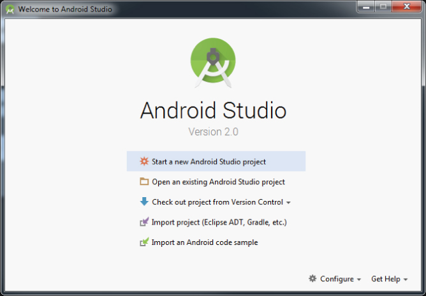Import project (Eclipse ADT, Gradle, etc.)
The width and height of the screenshot is (426, 296).
pyautogui.click(x=216, y=222)
